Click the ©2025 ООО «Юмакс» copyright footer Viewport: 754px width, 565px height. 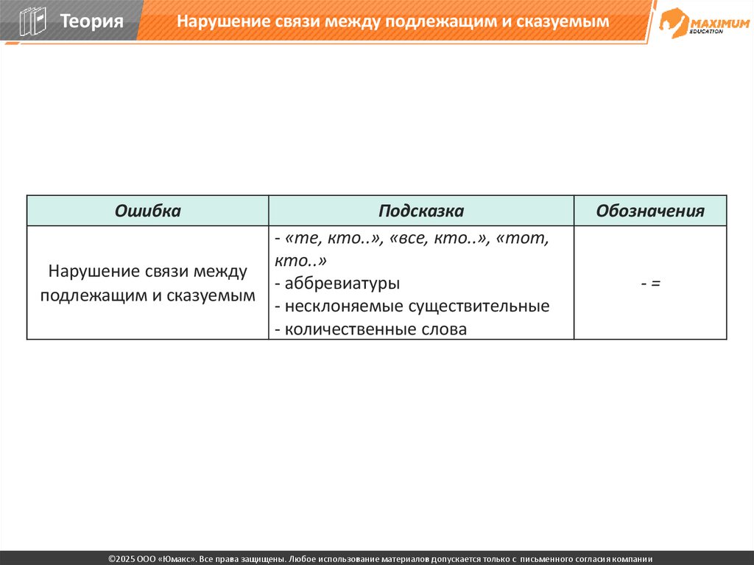(x=381, y=559)
